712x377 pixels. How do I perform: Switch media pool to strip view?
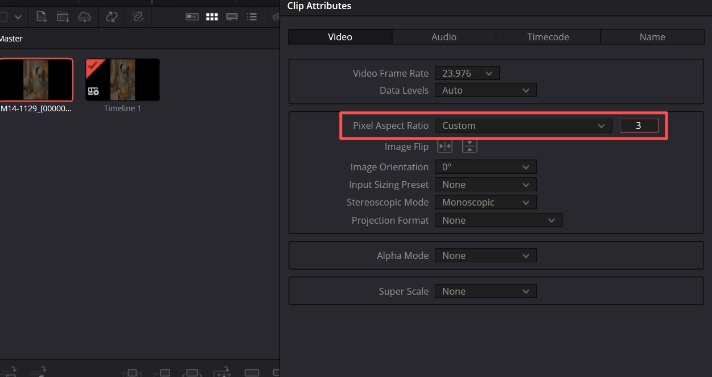click(232, 17)
